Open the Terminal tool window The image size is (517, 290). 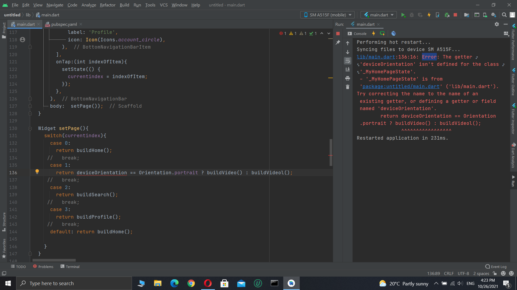70,267
